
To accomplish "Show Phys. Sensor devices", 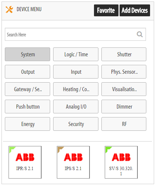I will click(x=124, y=72).
